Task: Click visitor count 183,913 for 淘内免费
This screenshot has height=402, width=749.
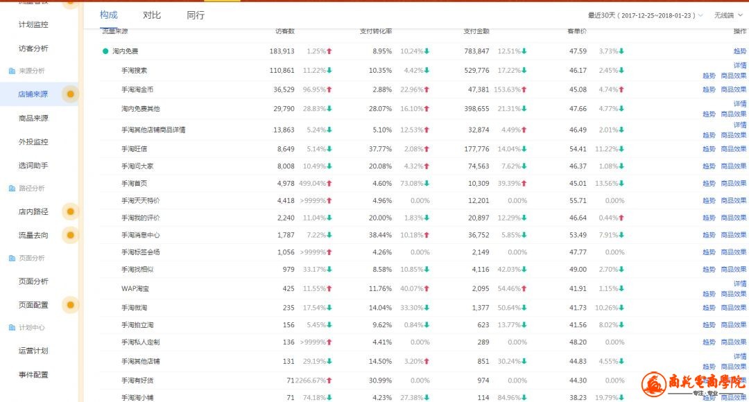Action: point(282,51)
